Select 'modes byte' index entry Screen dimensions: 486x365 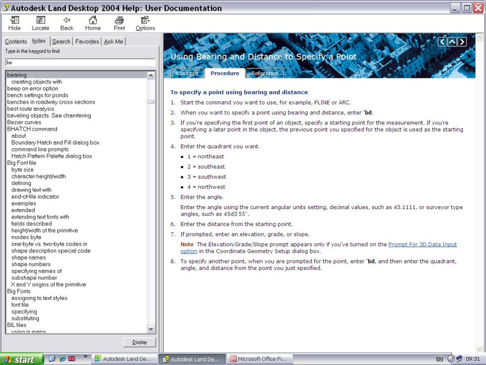[26, 238]
